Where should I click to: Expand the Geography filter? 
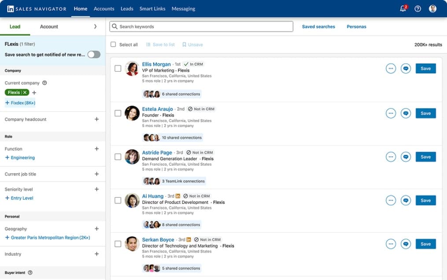[96, 228]
